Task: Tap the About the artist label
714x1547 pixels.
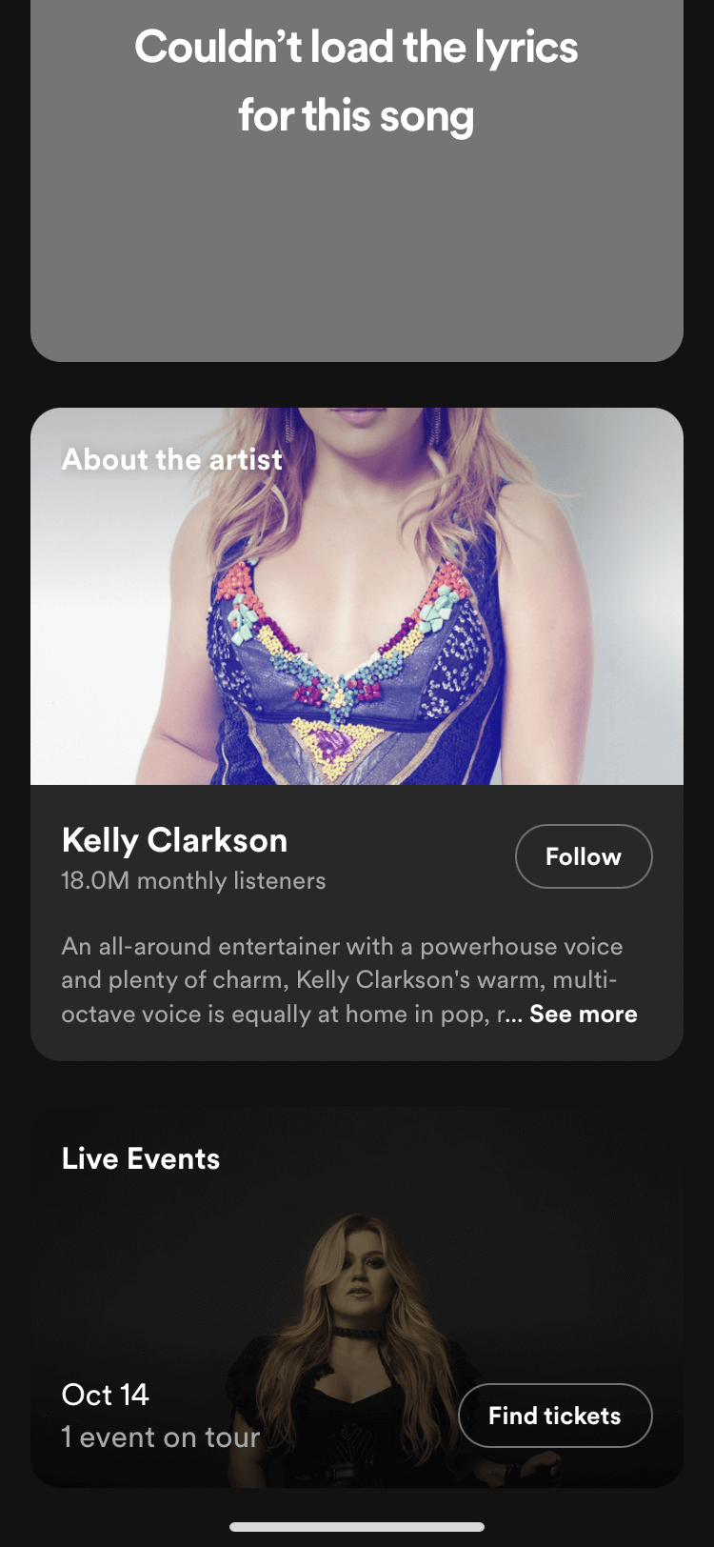Action: (172, 459)
